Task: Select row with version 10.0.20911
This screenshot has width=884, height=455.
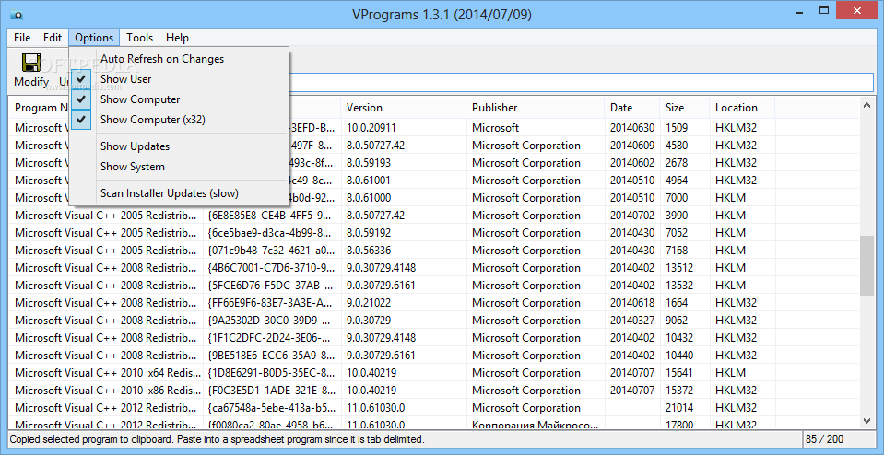Action: (x=434, y=128)
